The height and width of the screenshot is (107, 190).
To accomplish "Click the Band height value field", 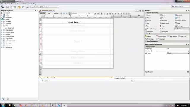I will (178, 49).
